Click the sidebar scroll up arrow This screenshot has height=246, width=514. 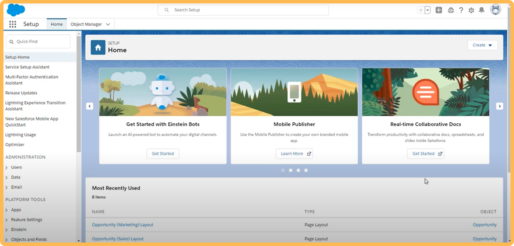pos(79,34)
